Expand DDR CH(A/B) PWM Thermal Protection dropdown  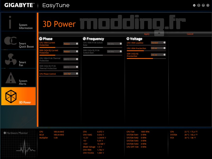tap(71, 67)
